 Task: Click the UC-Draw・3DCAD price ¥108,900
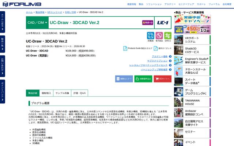(x=80, y=51)
